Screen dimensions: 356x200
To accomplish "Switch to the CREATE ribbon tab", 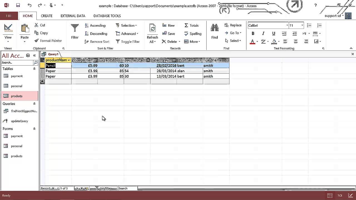I will click(47, 16).
